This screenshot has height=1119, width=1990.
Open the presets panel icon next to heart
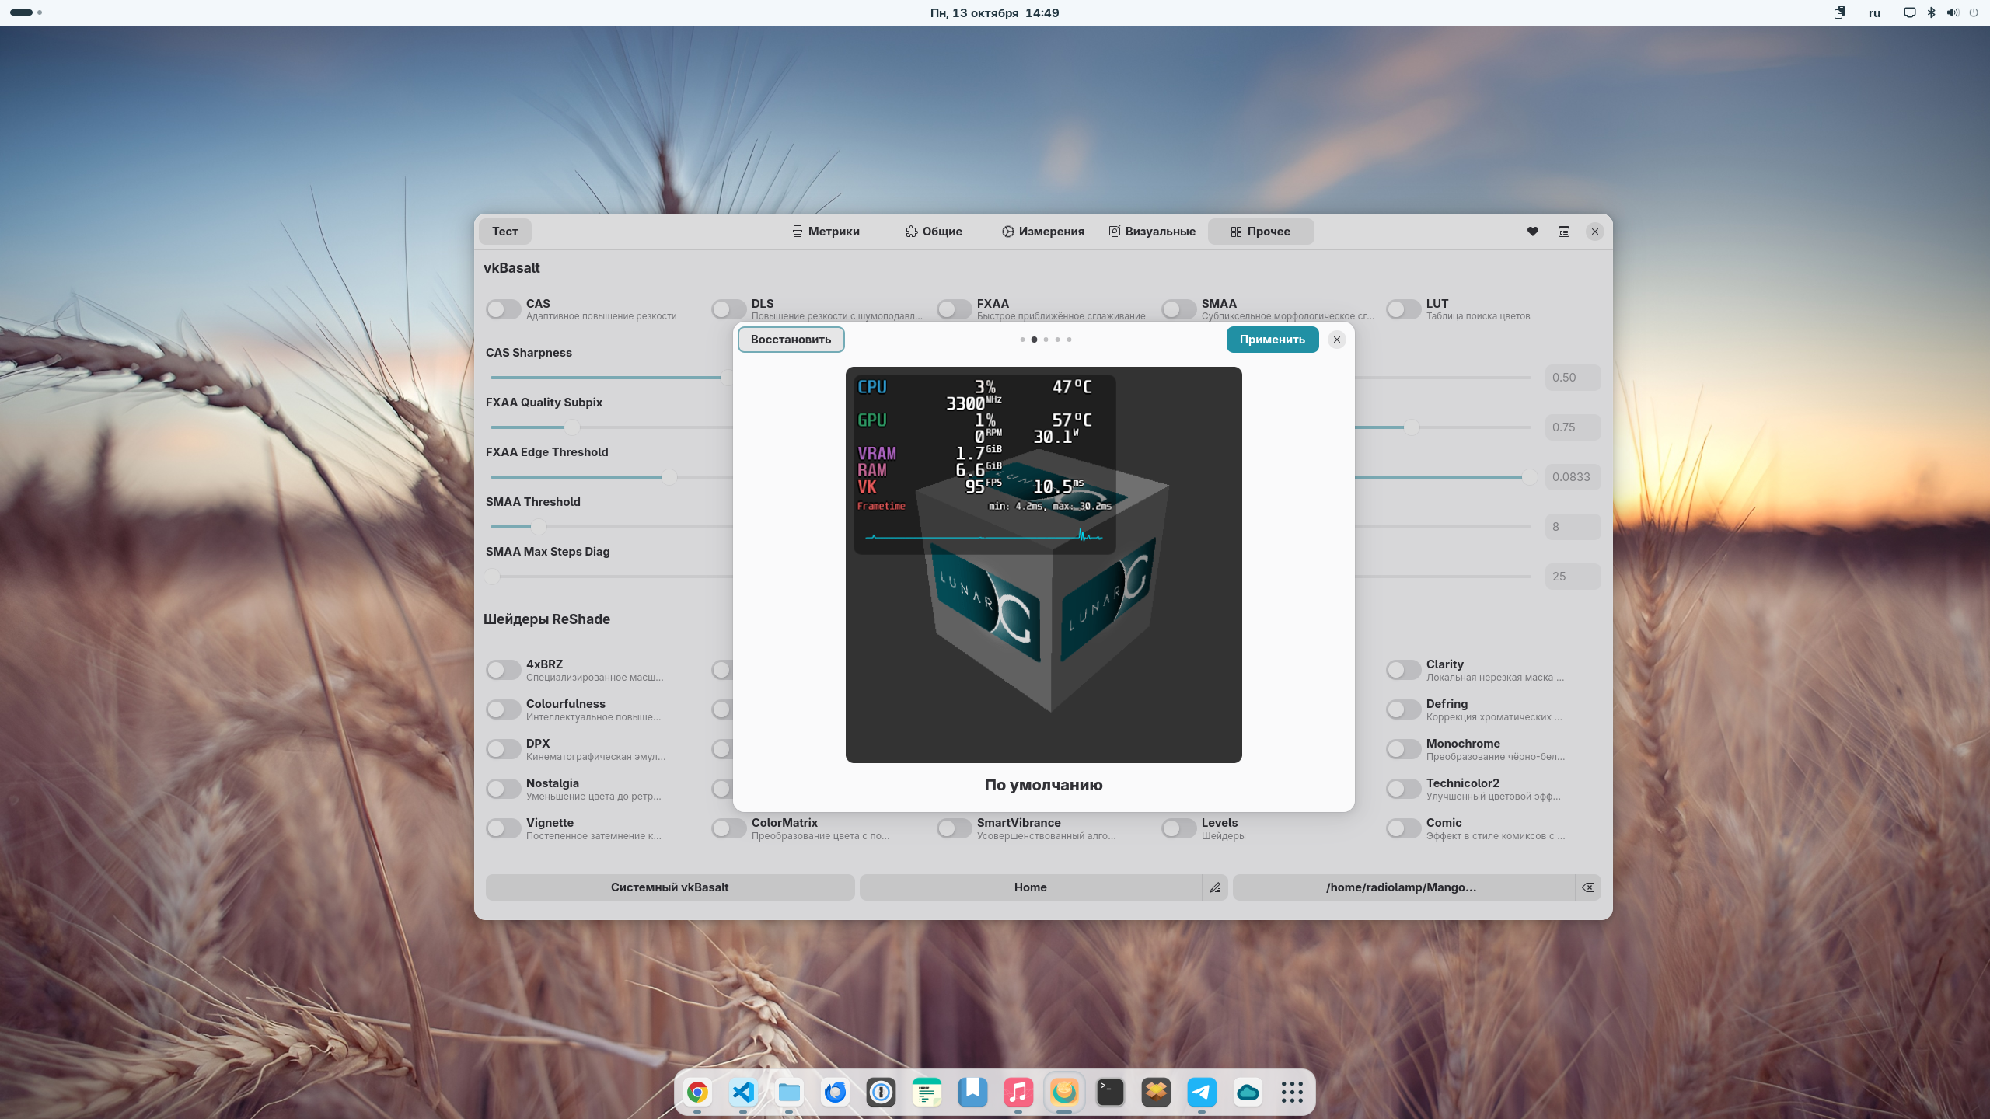tap(1564, 232)
